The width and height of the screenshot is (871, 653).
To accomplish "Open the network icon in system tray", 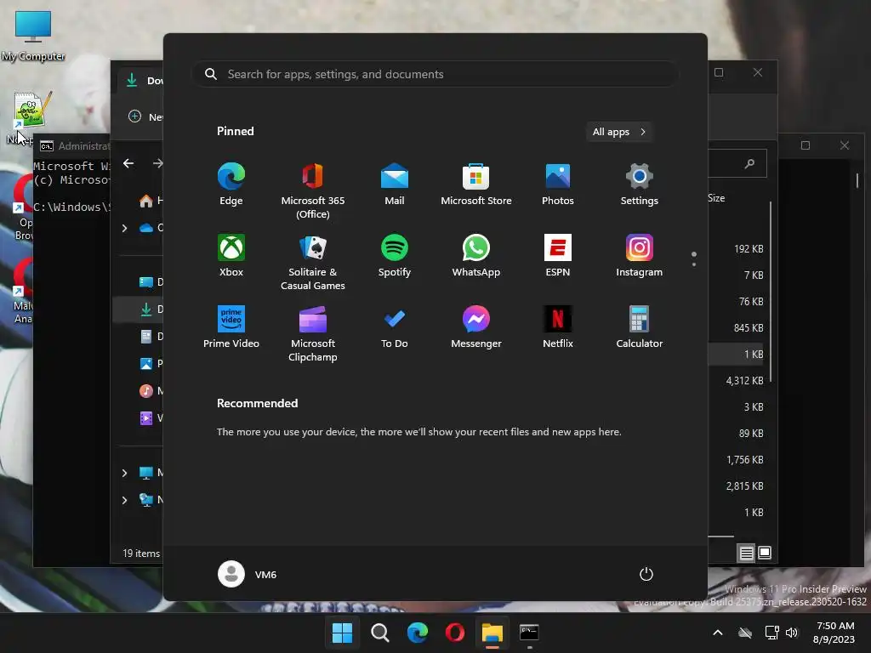I will coord(771,633).
